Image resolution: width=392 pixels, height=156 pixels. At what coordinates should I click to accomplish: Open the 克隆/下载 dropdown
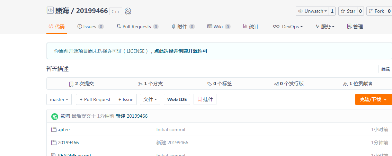pos(374,99)
